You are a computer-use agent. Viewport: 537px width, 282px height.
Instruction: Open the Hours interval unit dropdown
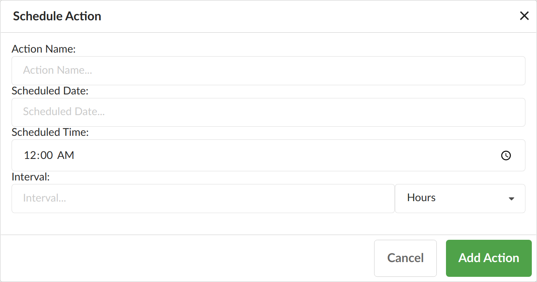459,198
